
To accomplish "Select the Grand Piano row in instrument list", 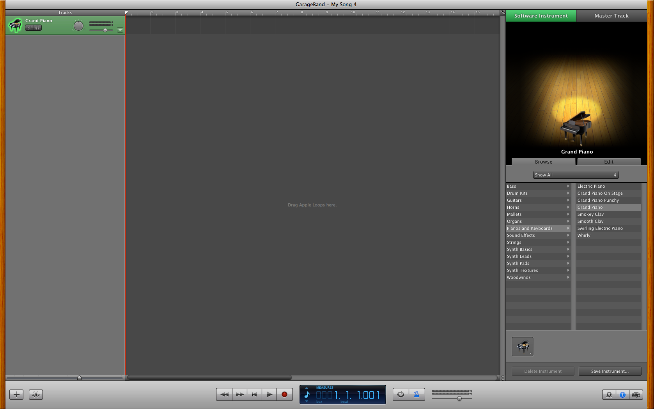I will coord(609,207).
